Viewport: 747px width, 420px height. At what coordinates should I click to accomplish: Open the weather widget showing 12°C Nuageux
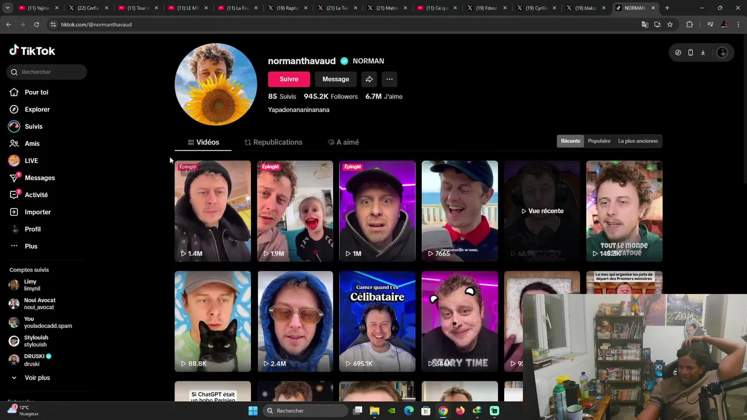tap(23, 410)
